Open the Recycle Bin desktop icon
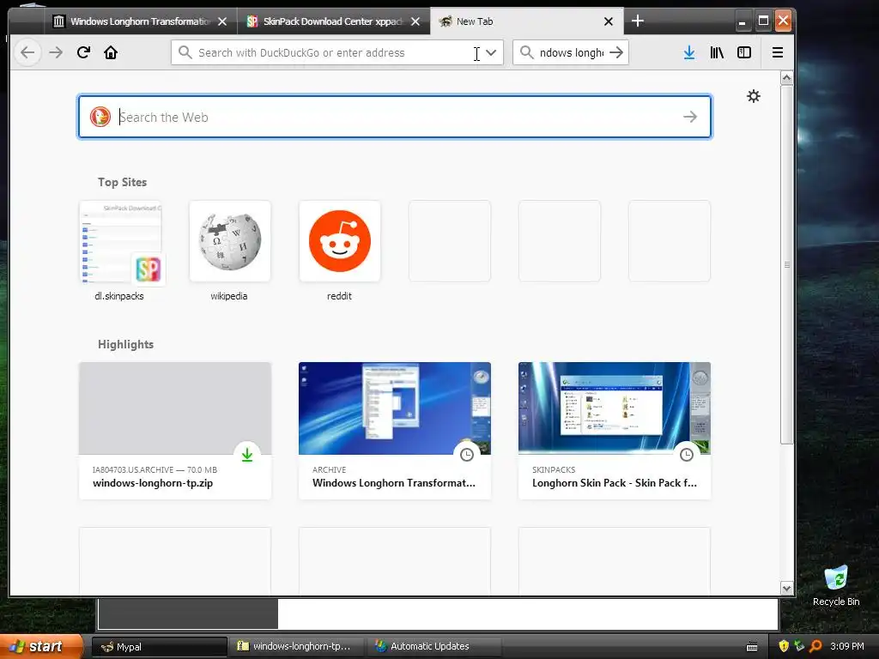The width and height of the screenshot is (879, 659). pos(836,585)
